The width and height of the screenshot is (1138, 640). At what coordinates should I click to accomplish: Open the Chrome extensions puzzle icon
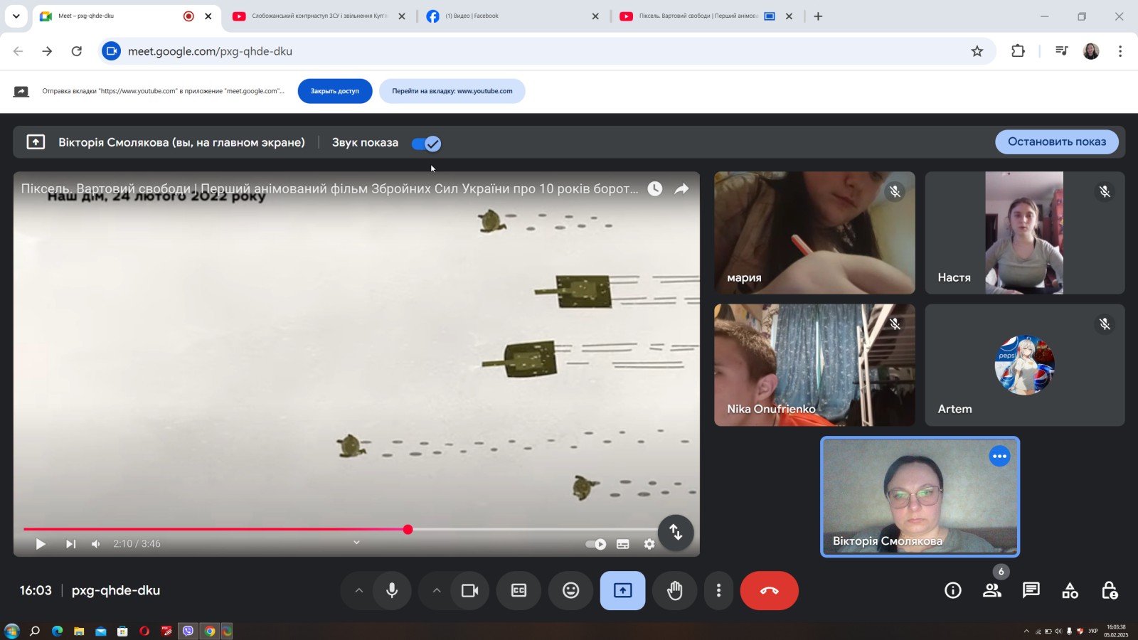tap(1018, 51)
